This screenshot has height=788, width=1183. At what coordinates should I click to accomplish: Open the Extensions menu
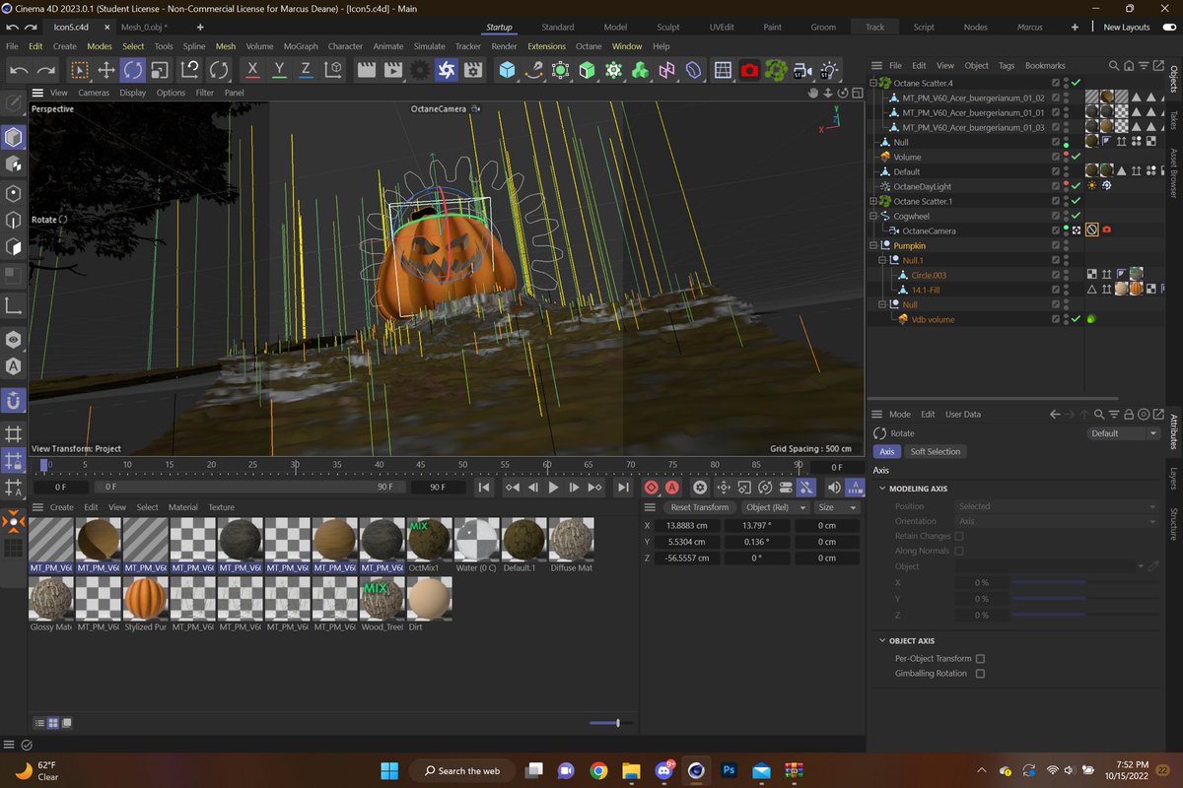pos(546,46)
